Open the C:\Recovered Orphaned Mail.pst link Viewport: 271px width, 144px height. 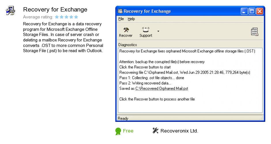click(162, 88)
